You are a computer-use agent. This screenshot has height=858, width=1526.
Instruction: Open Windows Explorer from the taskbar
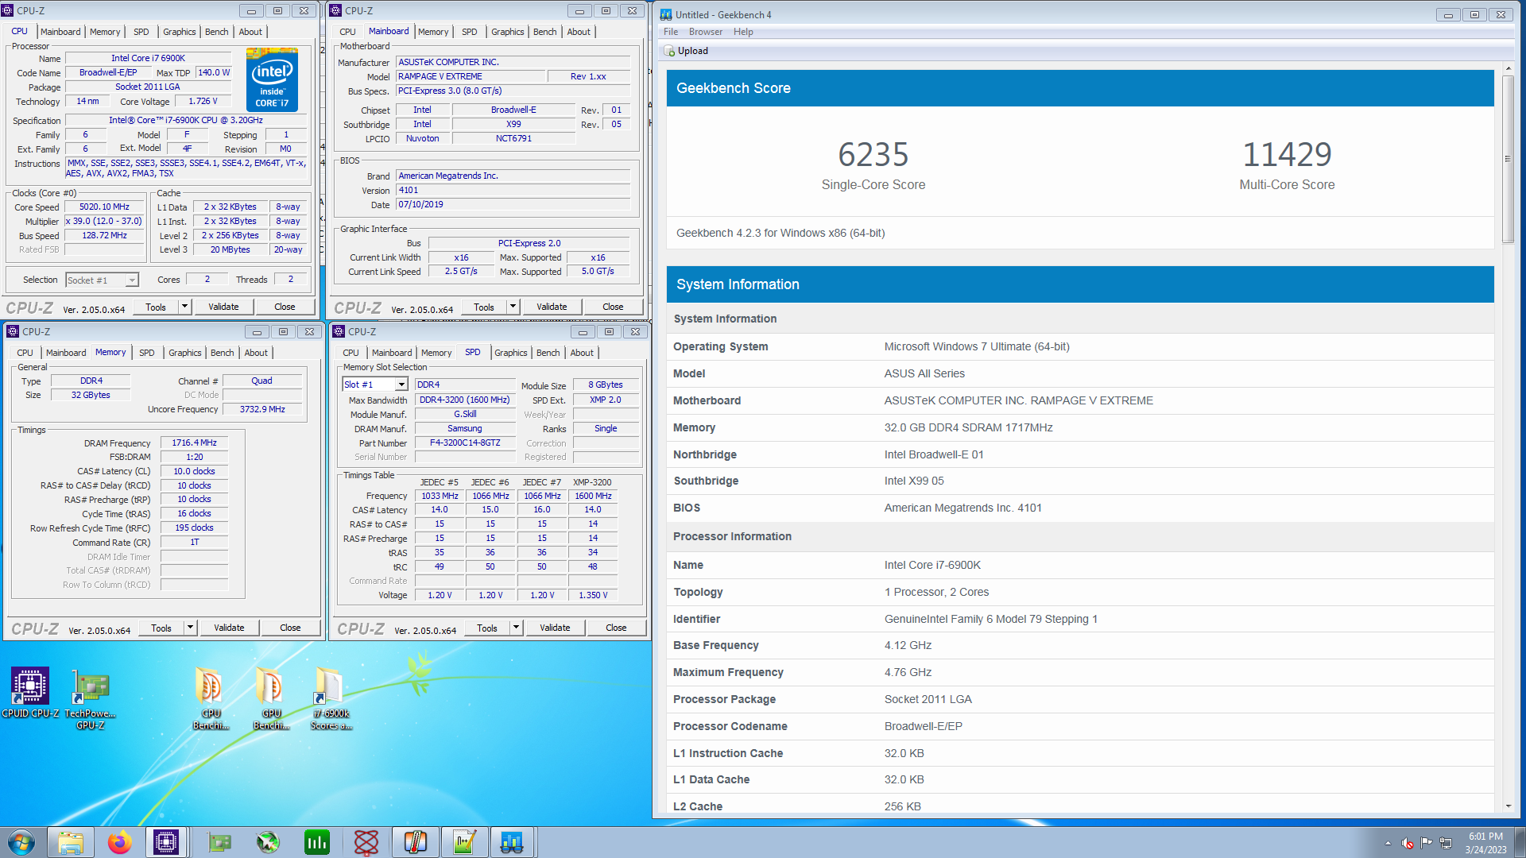click(71, 842)
